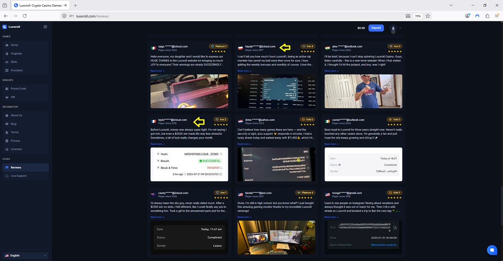
Task: Open the English language dropdown
Action: 25,256
